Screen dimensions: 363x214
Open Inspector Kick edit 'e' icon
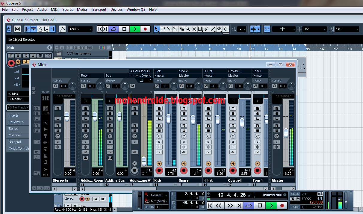pos(49,47)
